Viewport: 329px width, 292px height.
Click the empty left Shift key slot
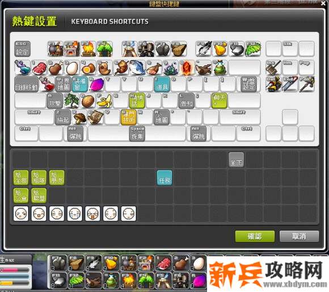tap(34, 117)
